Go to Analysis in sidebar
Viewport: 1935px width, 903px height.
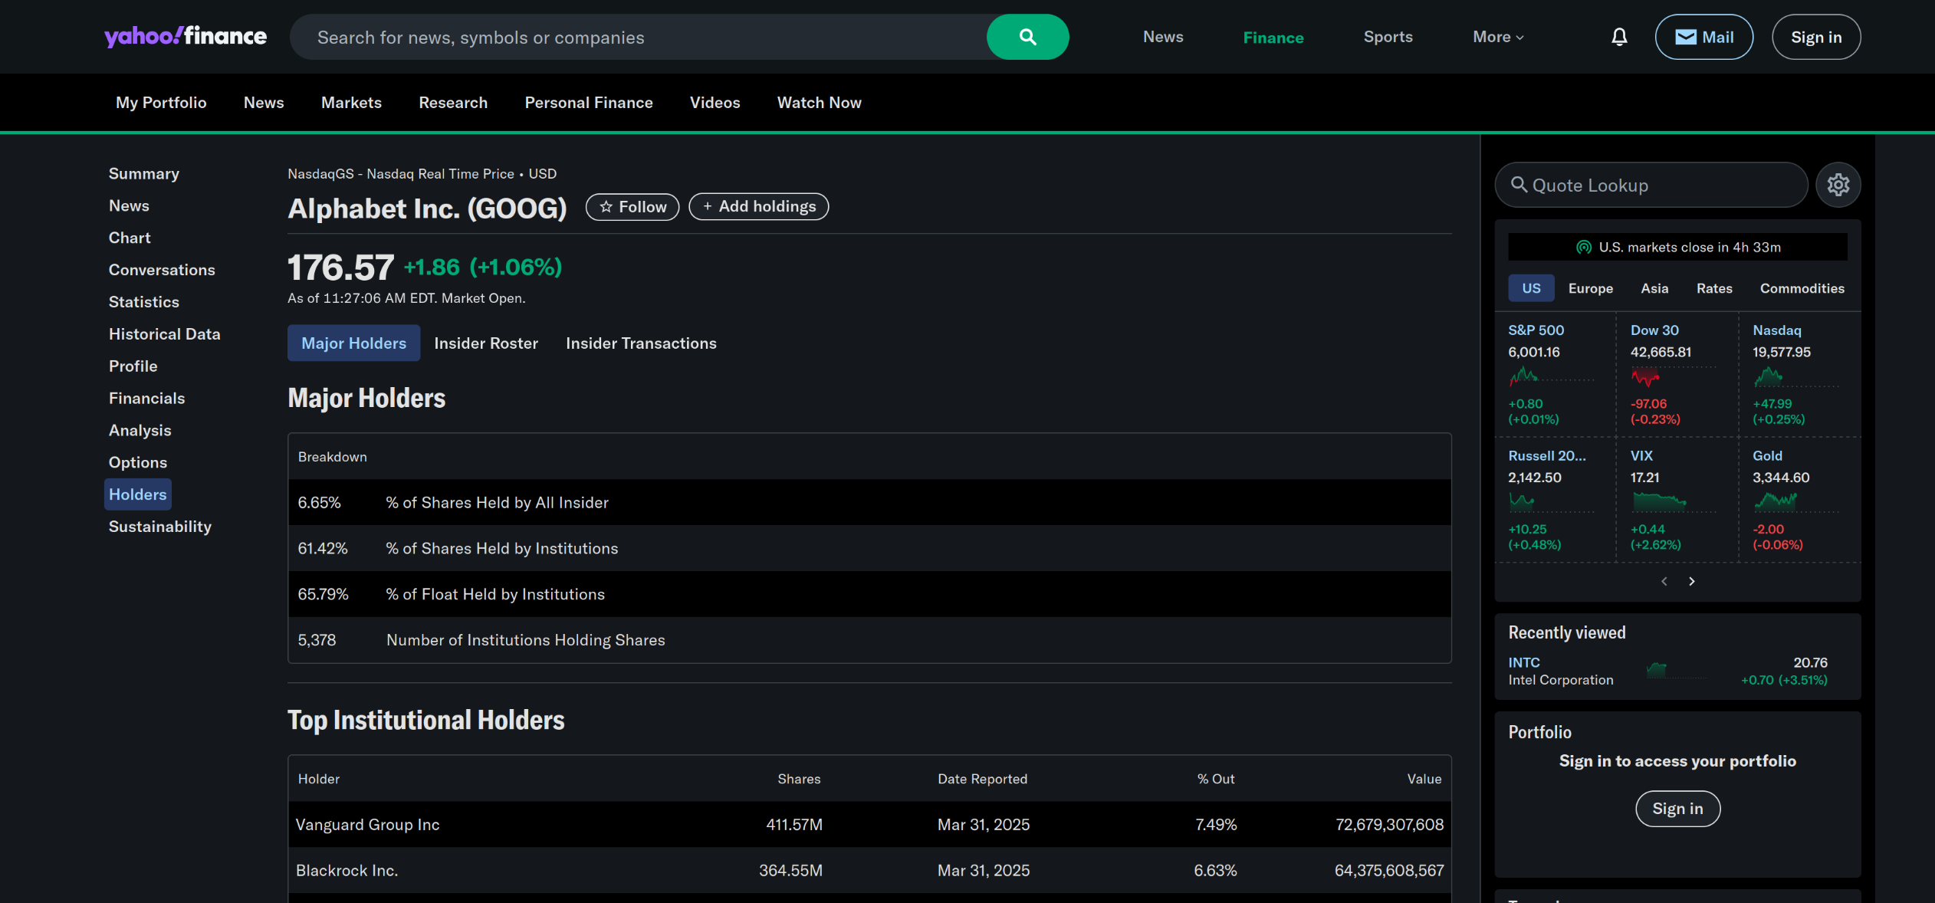(x=140, y=431)
